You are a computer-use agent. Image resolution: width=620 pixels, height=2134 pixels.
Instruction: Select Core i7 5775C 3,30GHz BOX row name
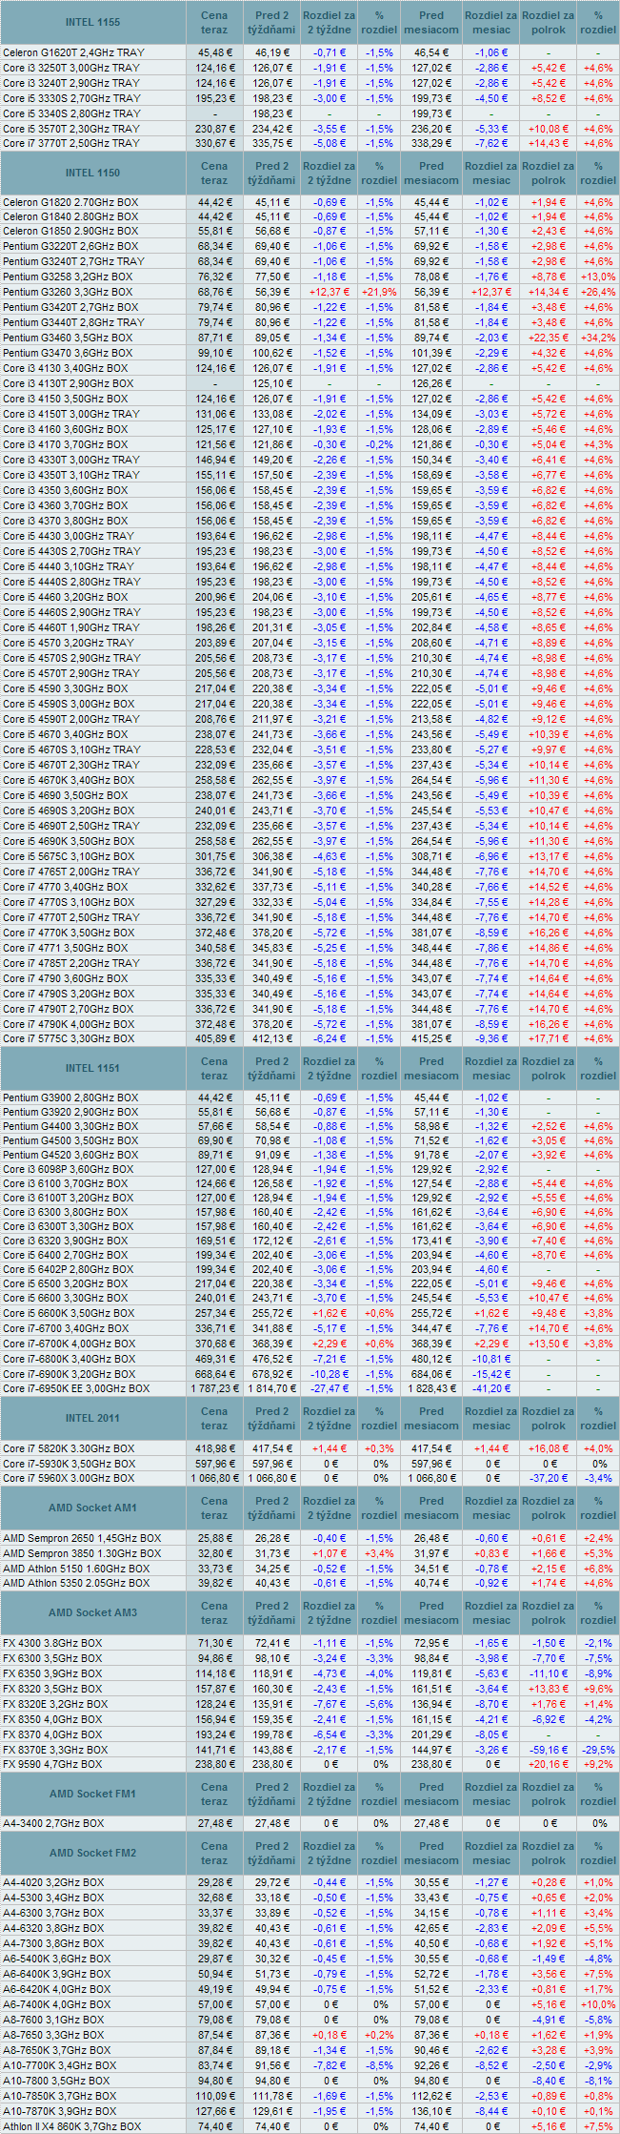[x=69, y=1038]
